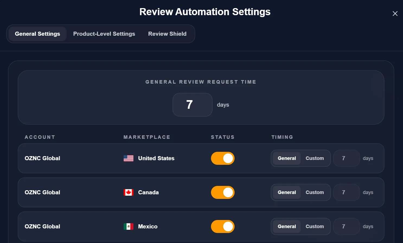Click the United States flag icon

pyautogui.click(x=129, y=158)
